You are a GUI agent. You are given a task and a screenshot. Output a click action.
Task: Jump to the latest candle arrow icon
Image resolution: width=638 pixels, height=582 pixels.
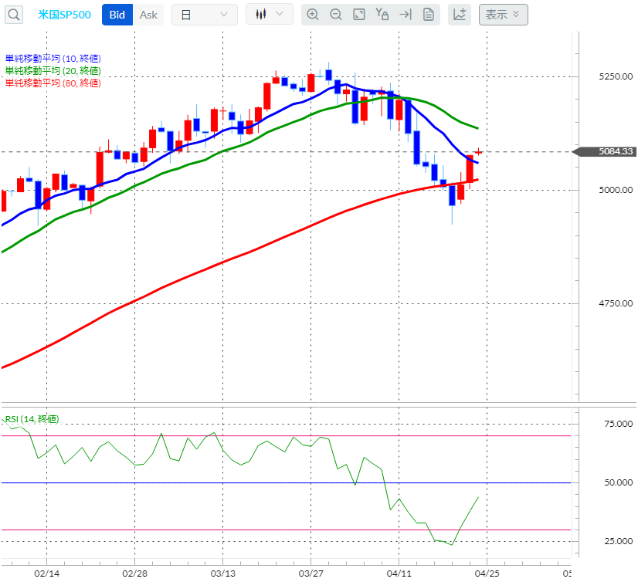405,14
